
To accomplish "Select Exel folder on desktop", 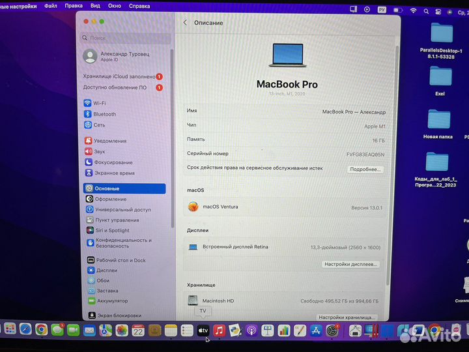I will (x=440, y=81).
